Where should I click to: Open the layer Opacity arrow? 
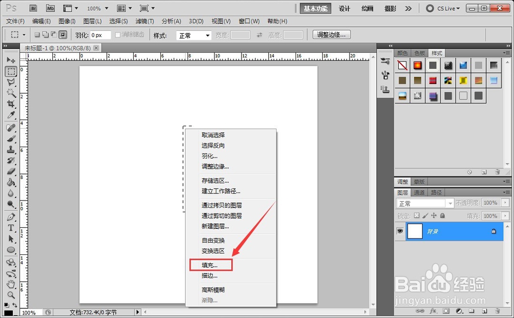coord(506,203)
